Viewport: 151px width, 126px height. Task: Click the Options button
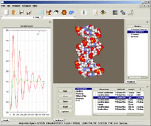pos(65,112)
